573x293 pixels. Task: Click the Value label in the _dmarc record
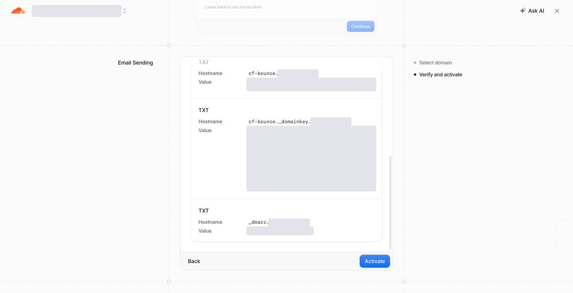[205, 231]
